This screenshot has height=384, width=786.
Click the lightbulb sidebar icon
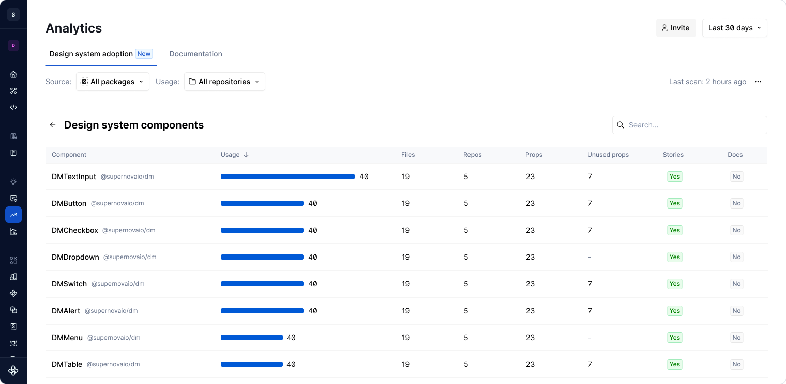(13, 182)
